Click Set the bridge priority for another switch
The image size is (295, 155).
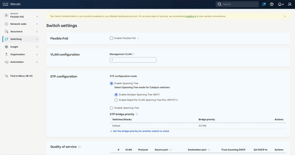point(141,131)
